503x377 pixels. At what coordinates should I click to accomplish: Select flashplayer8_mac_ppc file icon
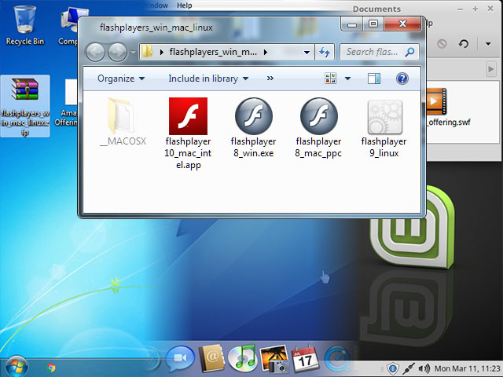tap(318, 117)
